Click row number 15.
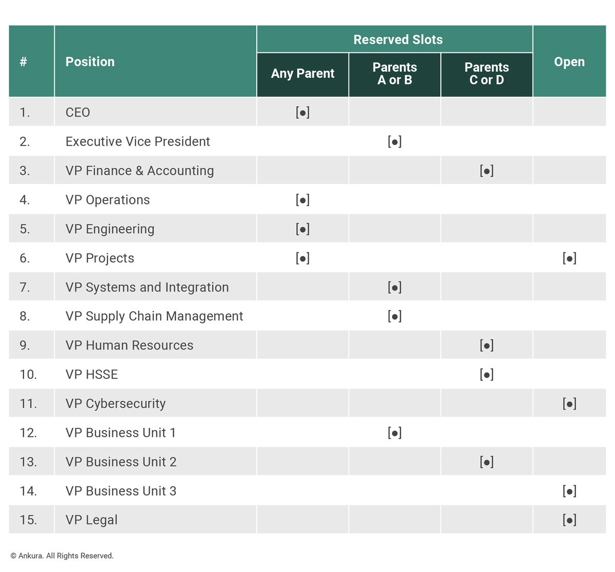The image size is (615, 572). [x=28, y=520]
